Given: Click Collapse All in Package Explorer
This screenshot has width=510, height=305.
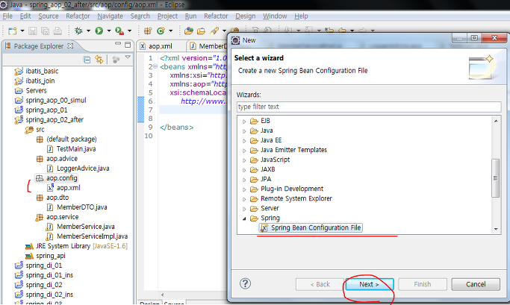Looking at the screenshot, I should (87, 60).
